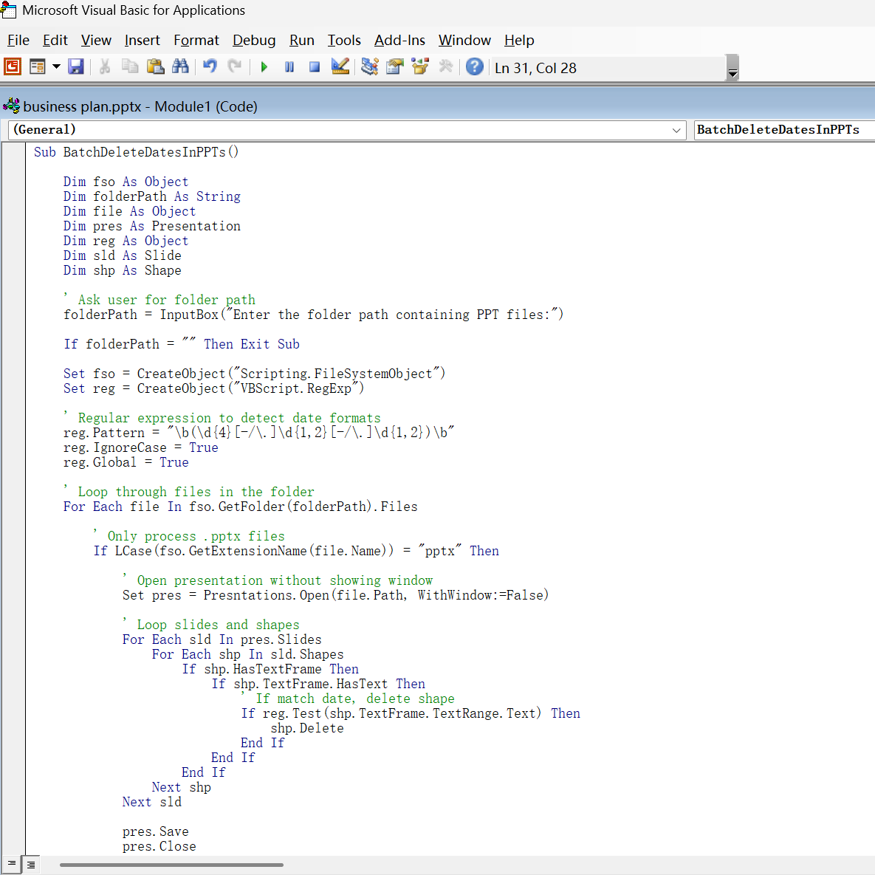Open the Properties Window icon
The height and width of the screenshot is (875, 875).
click(395, 67)
